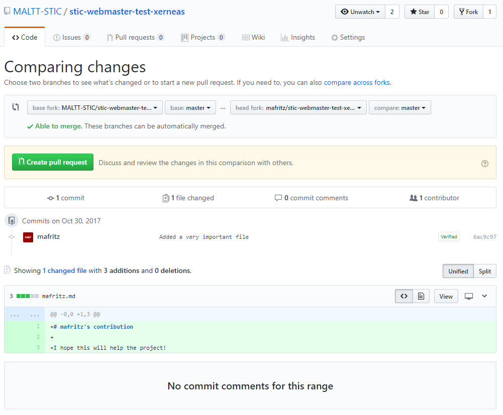Viewport: 503px width, 415px height.
Task: Click the View file button
Action: click(446, 296)
